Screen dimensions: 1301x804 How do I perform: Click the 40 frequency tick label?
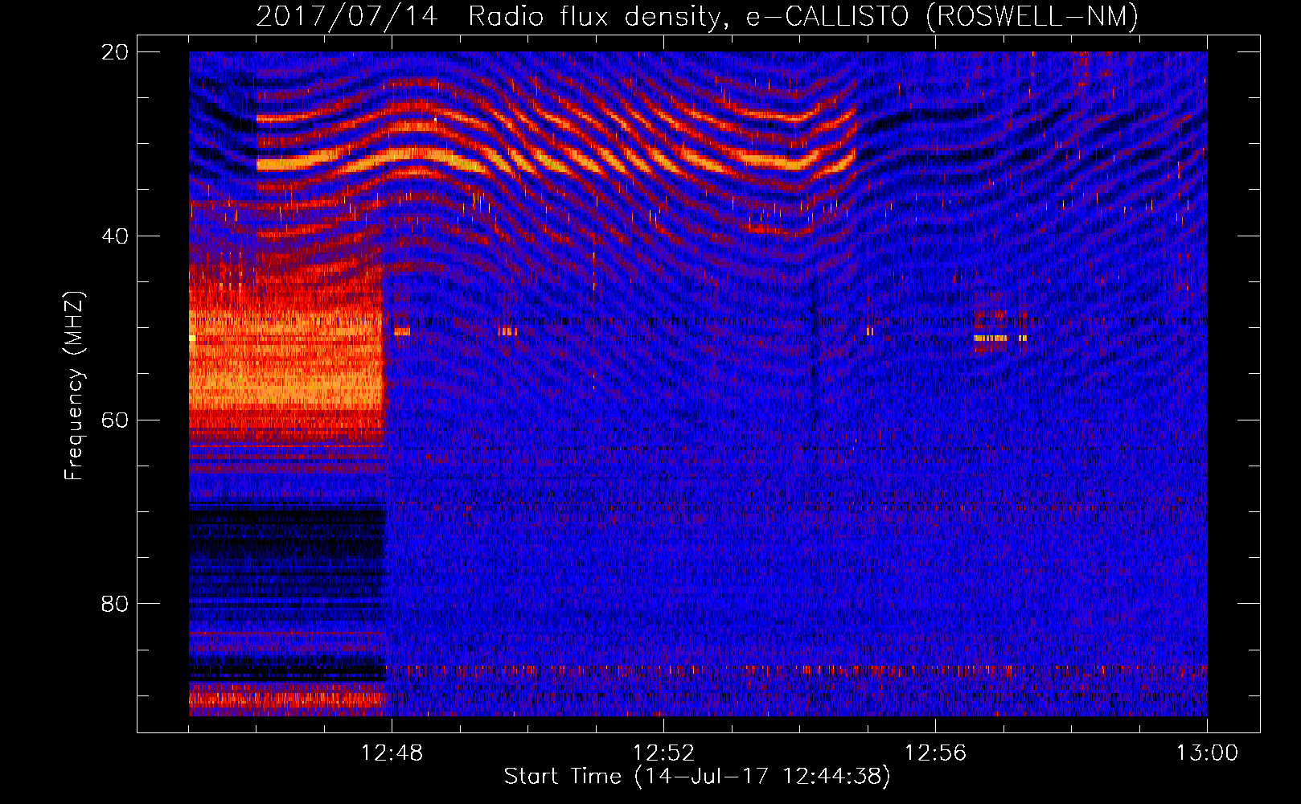(x=115, y=236)
